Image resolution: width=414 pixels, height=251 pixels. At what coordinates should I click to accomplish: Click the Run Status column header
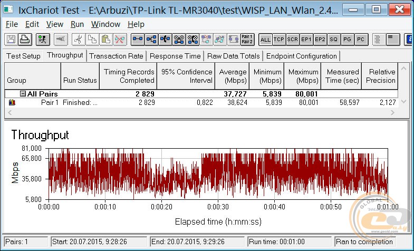[80, 76]
